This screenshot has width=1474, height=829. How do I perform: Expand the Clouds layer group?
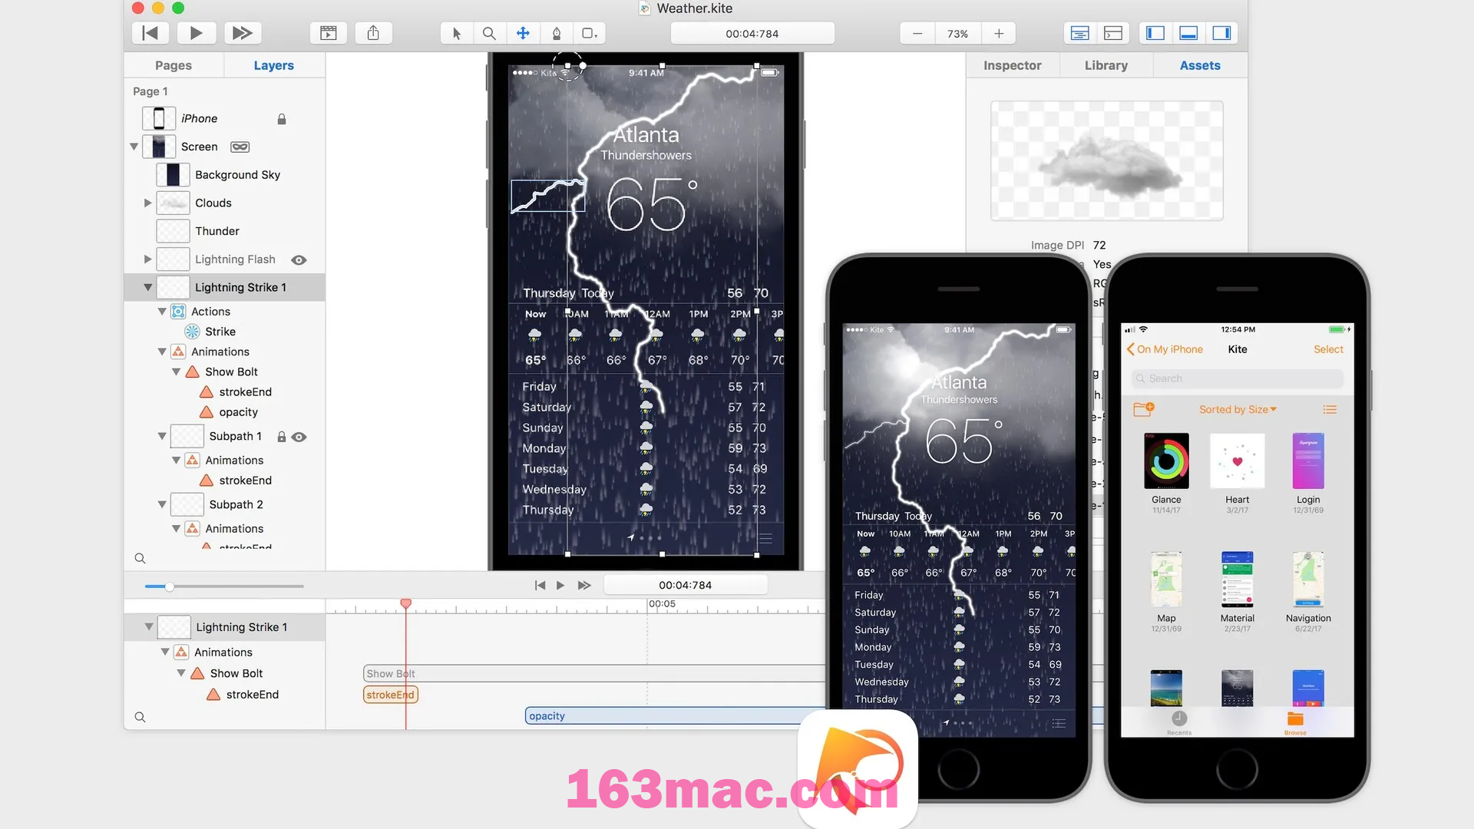click(x=147, y=203)
